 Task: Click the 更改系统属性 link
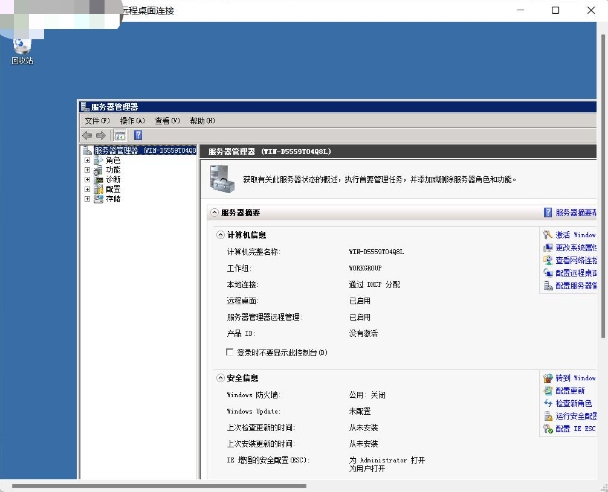tap(576, 248)
